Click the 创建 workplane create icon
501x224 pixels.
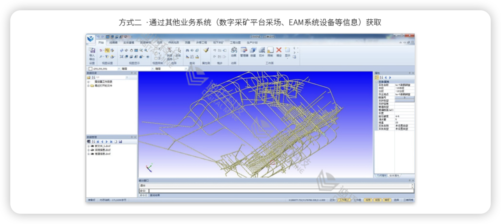pos(253,50)
